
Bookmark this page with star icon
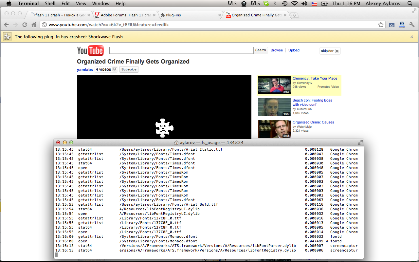tap(381, 25)
